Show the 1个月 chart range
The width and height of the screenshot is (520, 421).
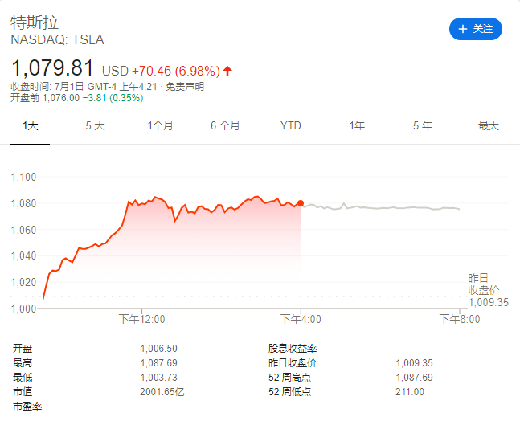(160, 125)
